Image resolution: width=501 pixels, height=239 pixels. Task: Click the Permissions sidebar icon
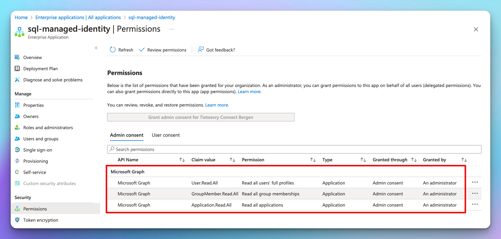(x=17, y=209)
